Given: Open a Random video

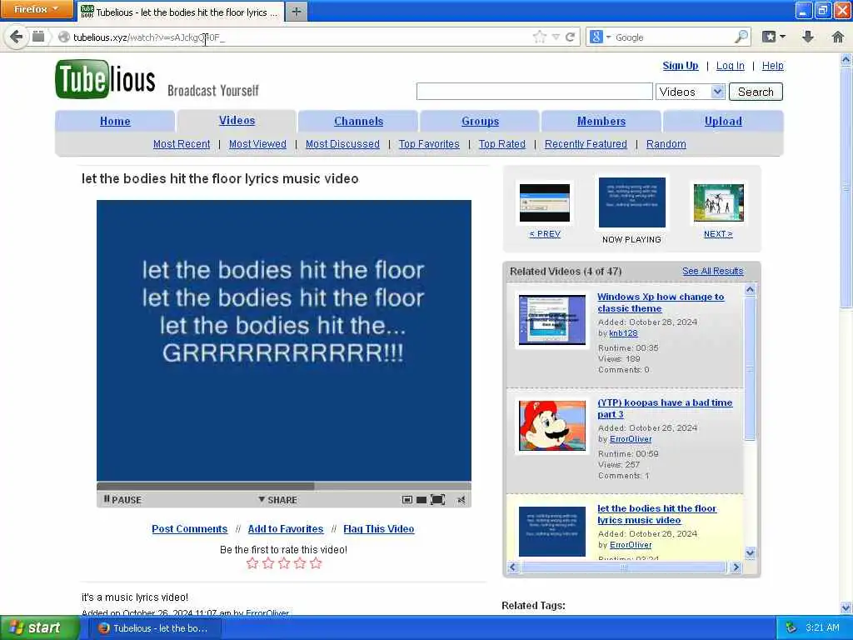Looking at the screenshot, I should (666, 143).
